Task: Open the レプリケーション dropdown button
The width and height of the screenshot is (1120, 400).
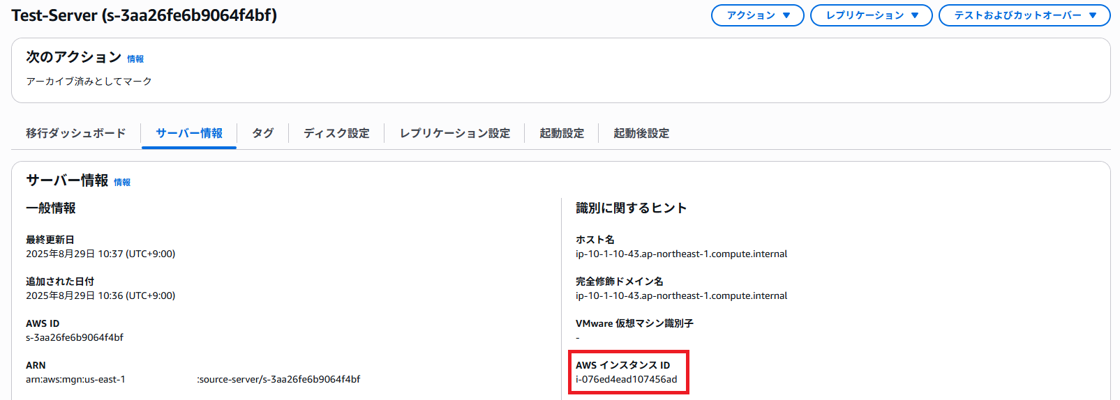Action: click(872, 15)
